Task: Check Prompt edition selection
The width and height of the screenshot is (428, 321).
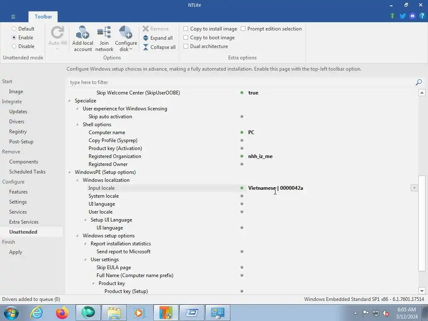Action: (243, 29)
